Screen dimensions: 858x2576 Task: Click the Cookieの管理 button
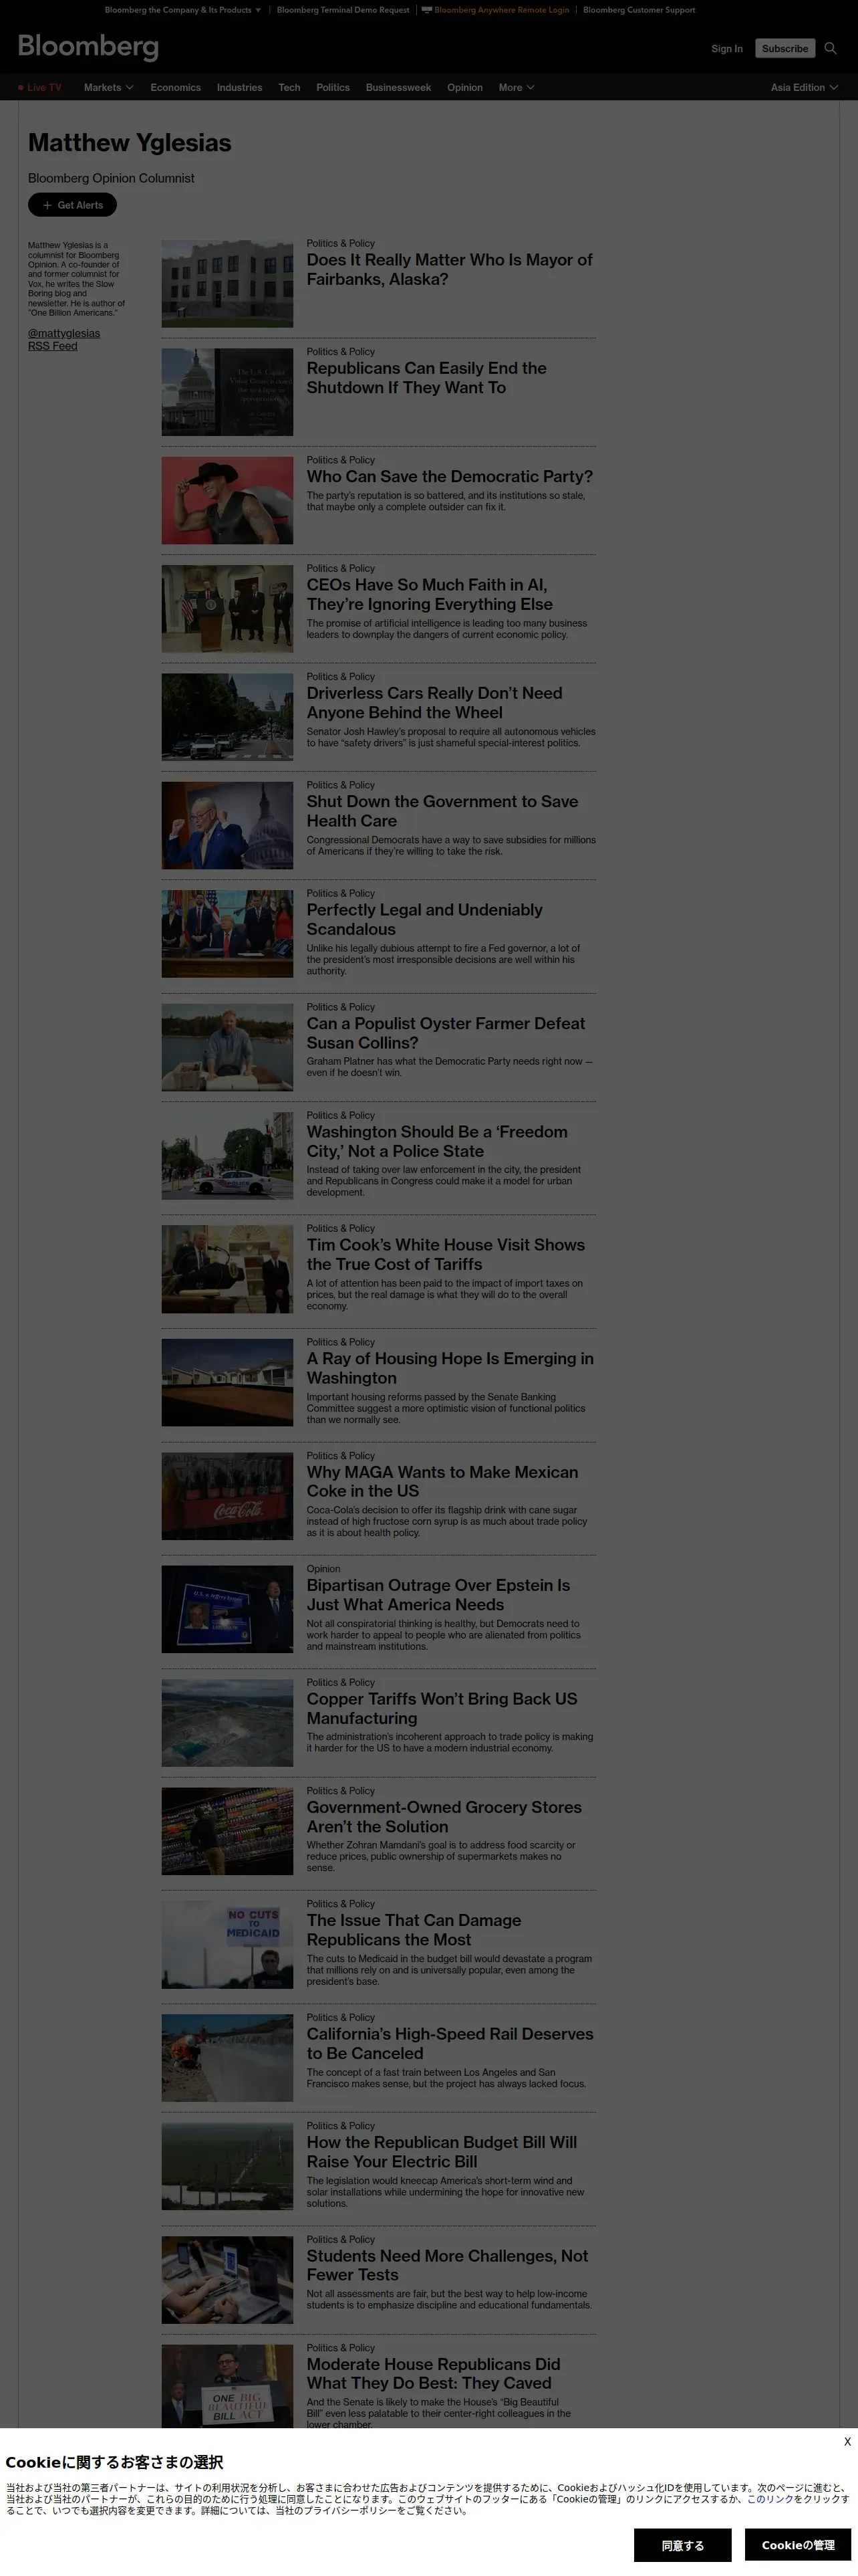[798, 2545]
